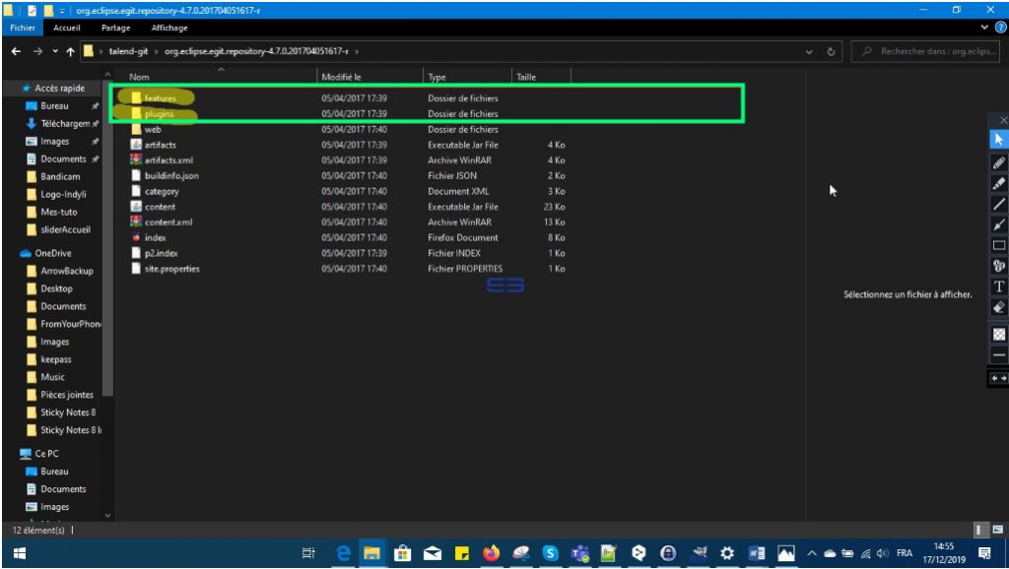Switch to the Affichage ribbon tab
This screenshot has height=569, width=1009.
coord(169,28)
